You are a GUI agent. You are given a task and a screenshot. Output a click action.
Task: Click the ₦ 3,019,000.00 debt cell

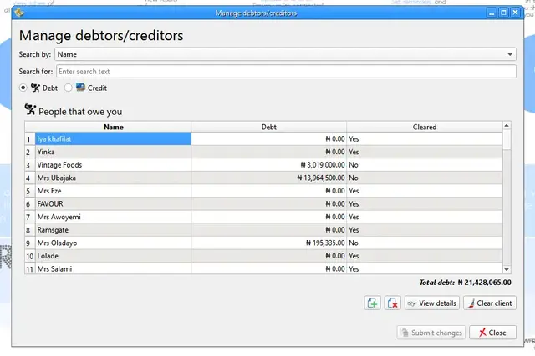[269, 165]
